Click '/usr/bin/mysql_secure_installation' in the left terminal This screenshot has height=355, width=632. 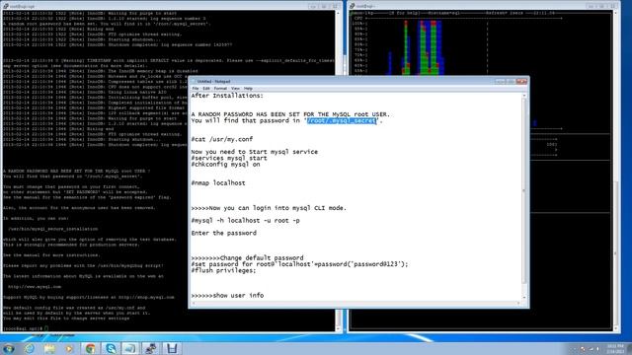(x=53, y=229)
